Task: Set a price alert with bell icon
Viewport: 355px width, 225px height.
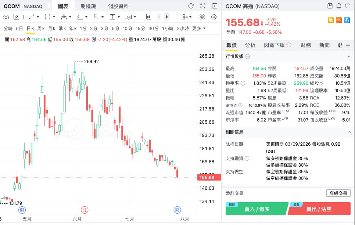Action: point(339,6)
